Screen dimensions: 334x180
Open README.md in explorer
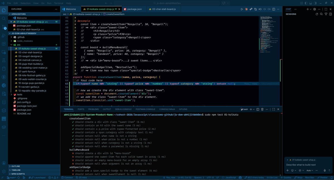[24, 113]
